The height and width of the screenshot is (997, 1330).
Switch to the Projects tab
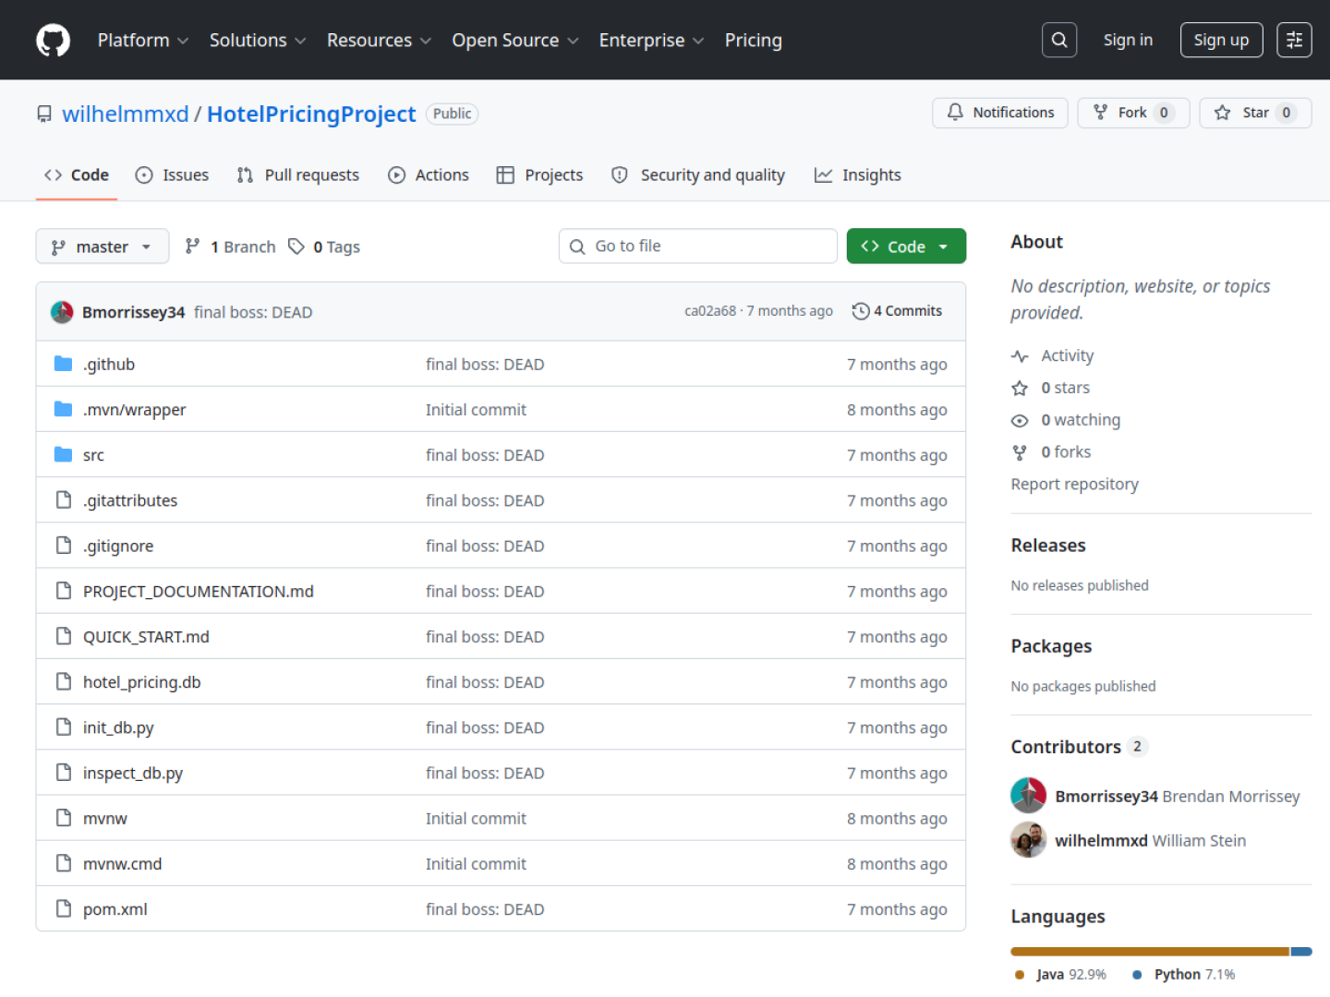pyautogui.click(x=539, y=174)
